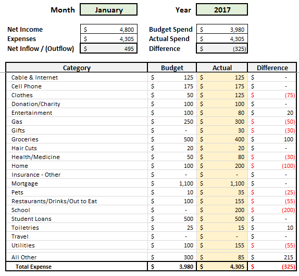Click the All Other actual amount 85
Screen dimensions: 299x276
(x=222, y=257)
